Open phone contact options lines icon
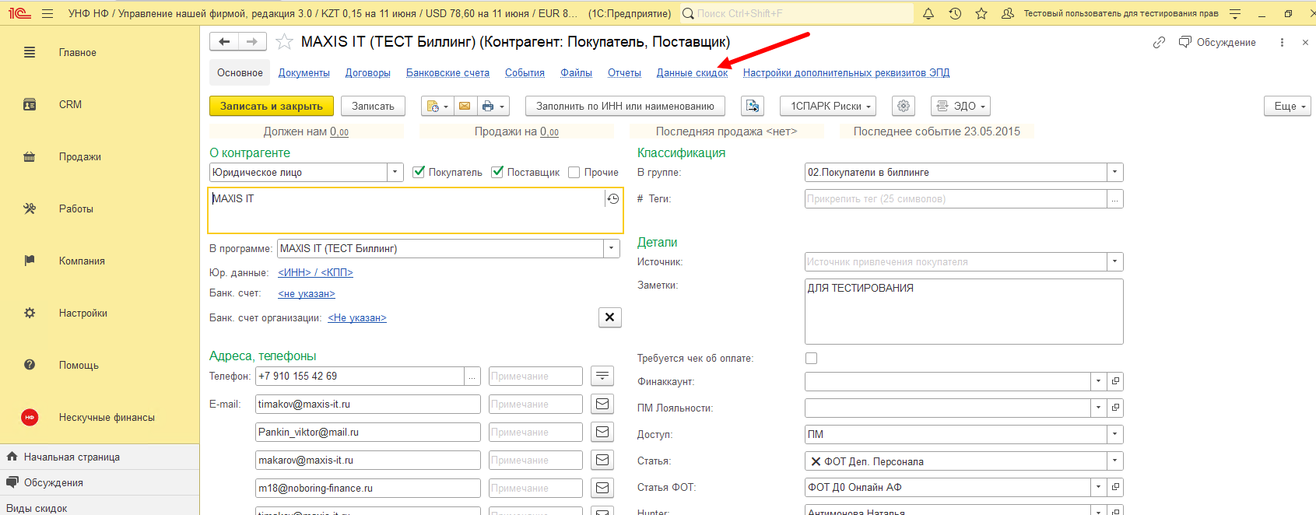 pos(602,376)
